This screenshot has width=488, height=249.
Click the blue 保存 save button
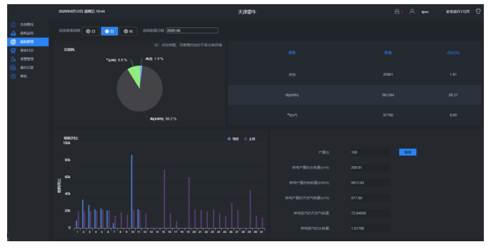pos(408,152)
